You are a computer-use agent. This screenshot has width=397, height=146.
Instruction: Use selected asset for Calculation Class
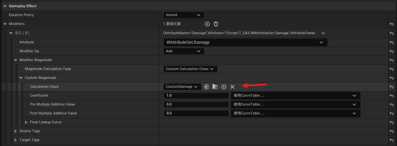(x=207, y=87)
